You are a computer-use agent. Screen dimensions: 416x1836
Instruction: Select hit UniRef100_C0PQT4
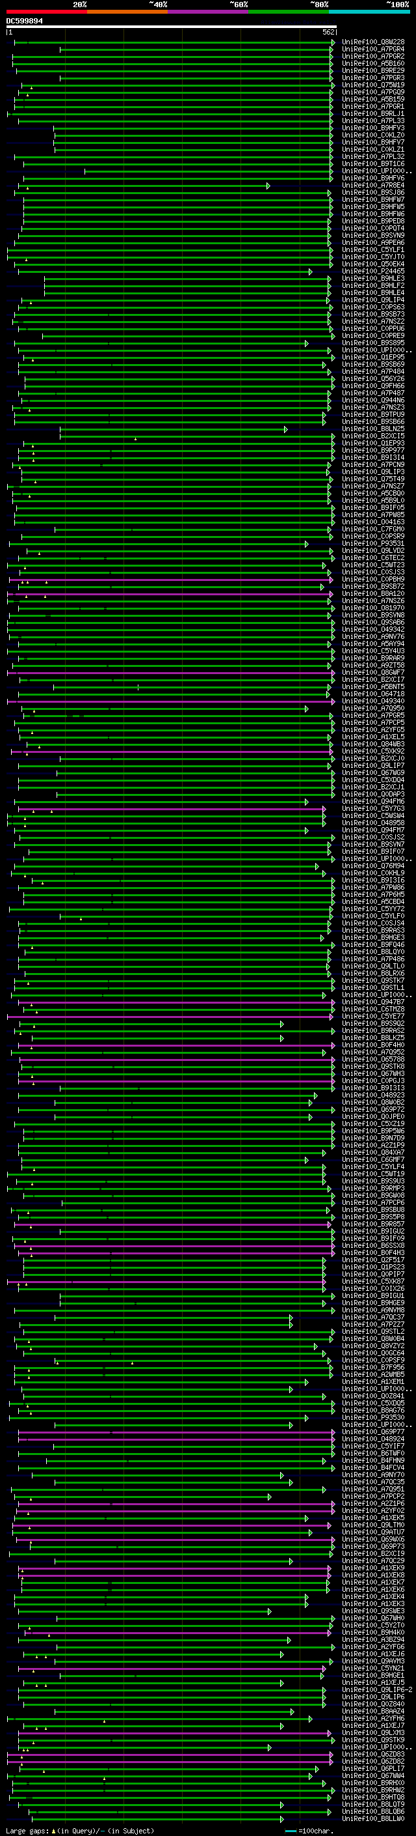373,228
